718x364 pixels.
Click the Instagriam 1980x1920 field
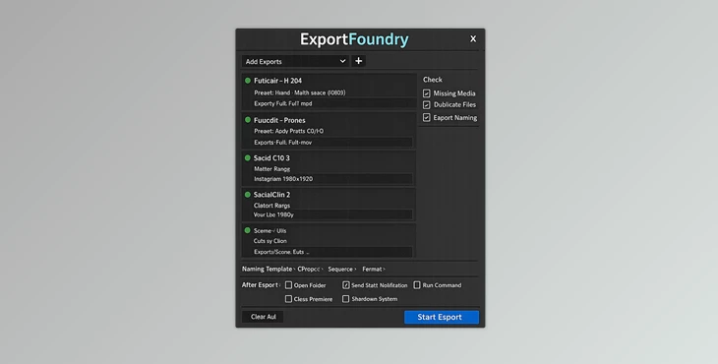(332, 179)
